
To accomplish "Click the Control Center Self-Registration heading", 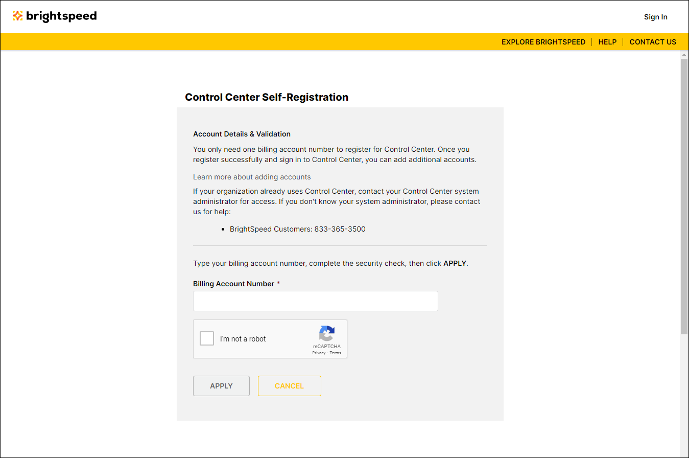I will click(x=267, y=97).
